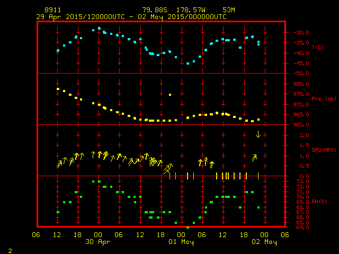Click the 64.0 humidity tick value

[x=302, y=228]
